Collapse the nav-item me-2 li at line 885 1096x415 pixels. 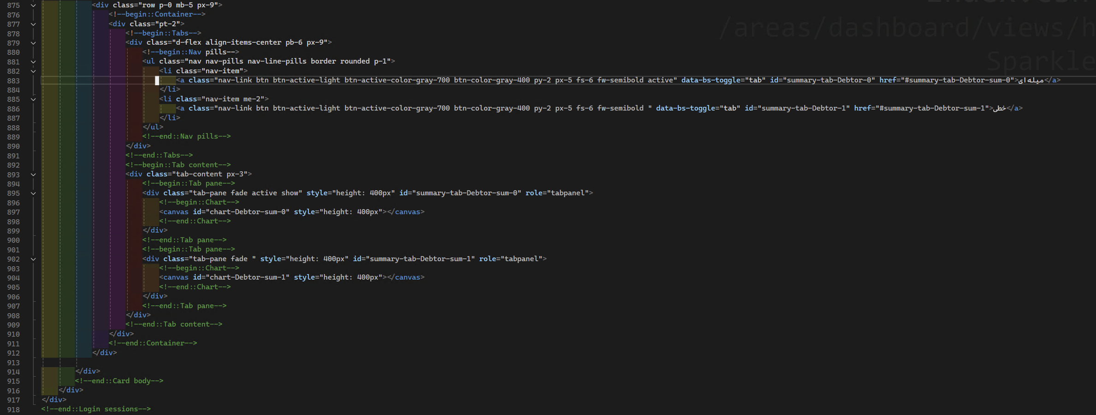[x=33, y=99]
